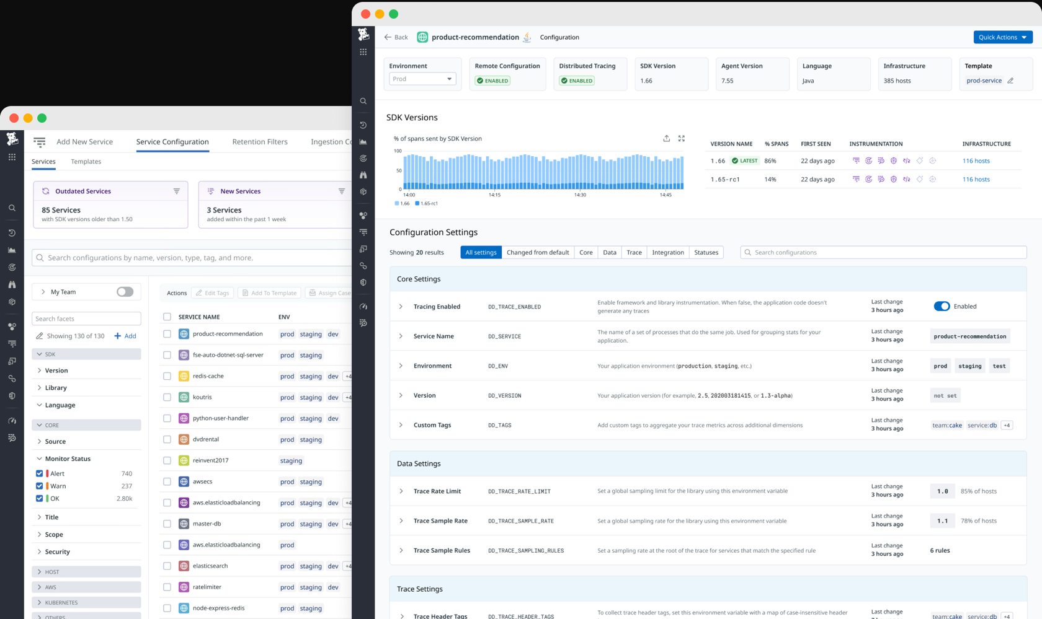The width and height of the screenshot is (1042, 619).
Task: Open apps grid icon in front window sidebar
Action: point(363,52)
